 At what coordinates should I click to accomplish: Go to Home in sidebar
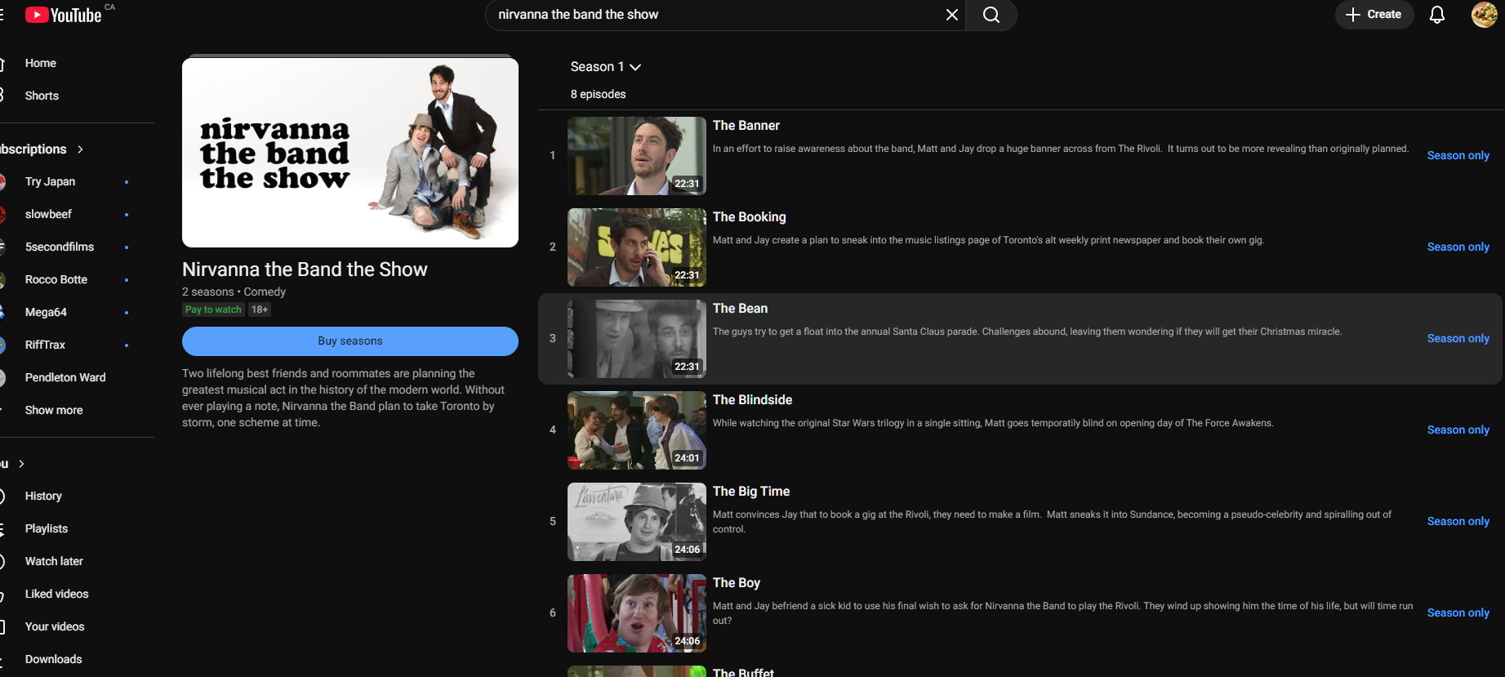pos(40,63)
